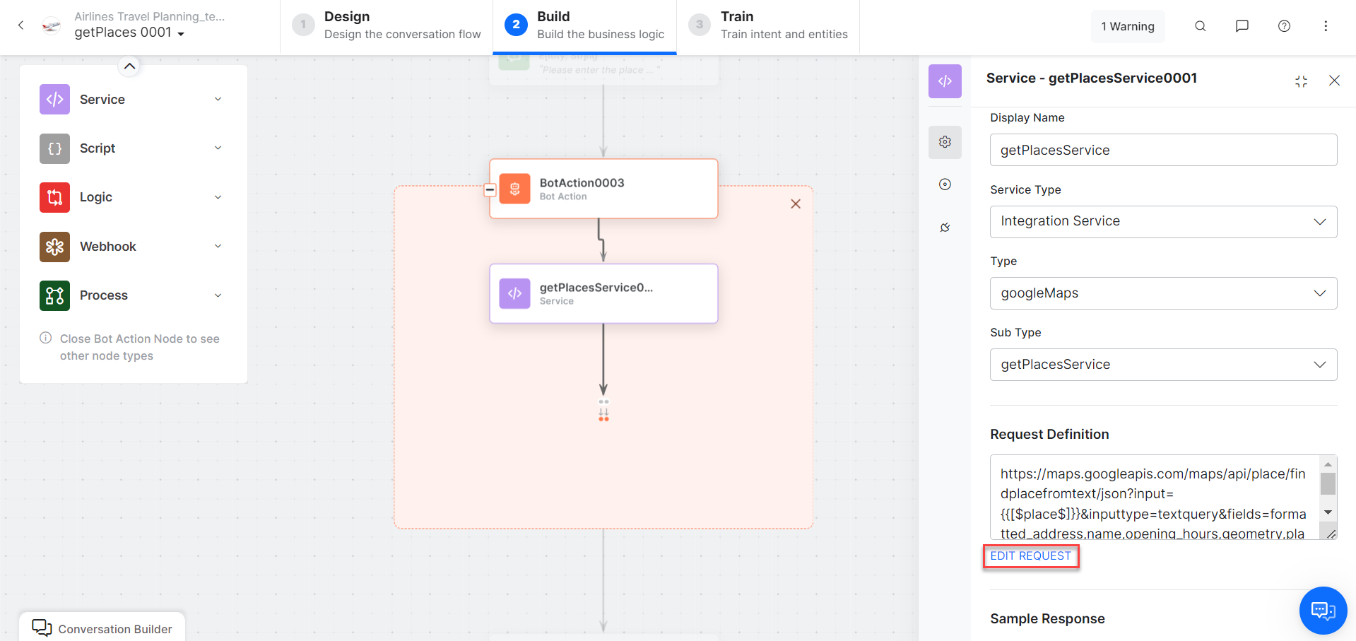Click the gear settings icon in side panel
Screen dimensions: 1356x641
tap(945, 142)
